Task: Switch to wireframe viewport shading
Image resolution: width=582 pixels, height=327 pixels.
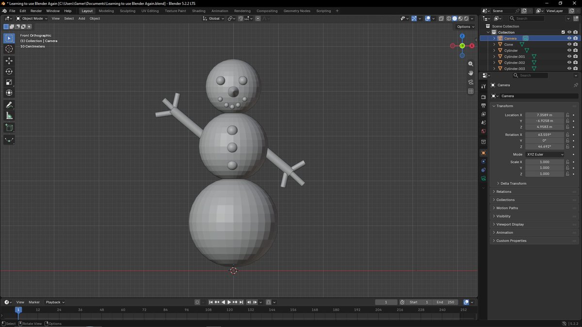Action: click(x=449, y=18)
